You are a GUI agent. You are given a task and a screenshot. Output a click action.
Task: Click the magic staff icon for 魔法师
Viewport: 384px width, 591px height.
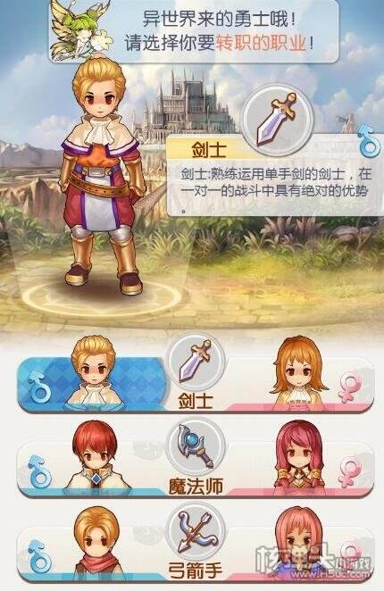pos(196,445)
